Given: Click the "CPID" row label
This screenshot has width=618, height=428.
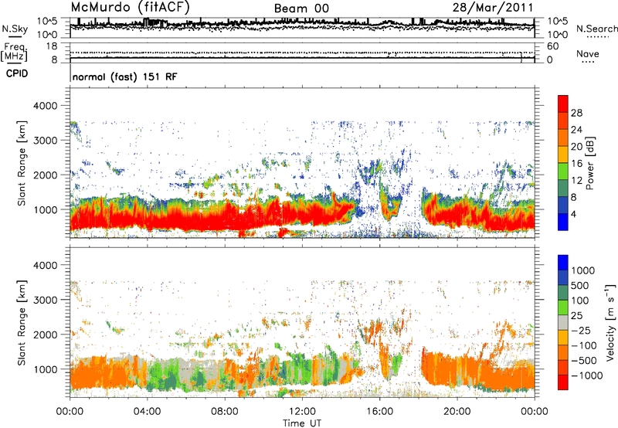Looking at the screenshot, I should [x=17, y=73].
